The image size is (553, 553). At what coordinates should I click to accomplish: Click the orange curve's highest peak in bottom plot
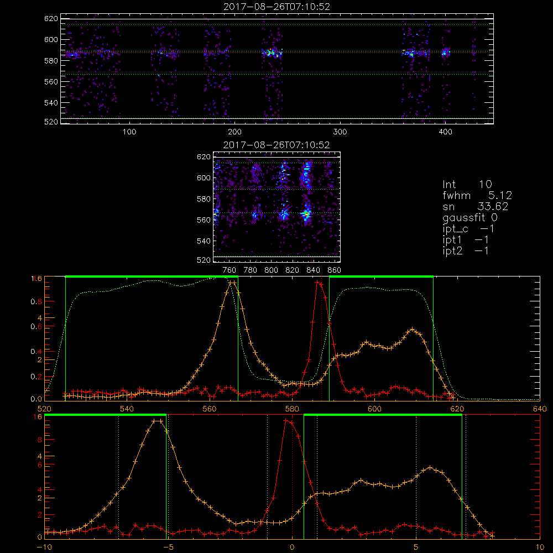(x=157, y=421)
